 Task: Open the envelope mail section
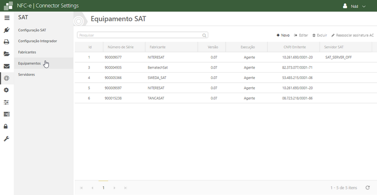coord(6,66)
